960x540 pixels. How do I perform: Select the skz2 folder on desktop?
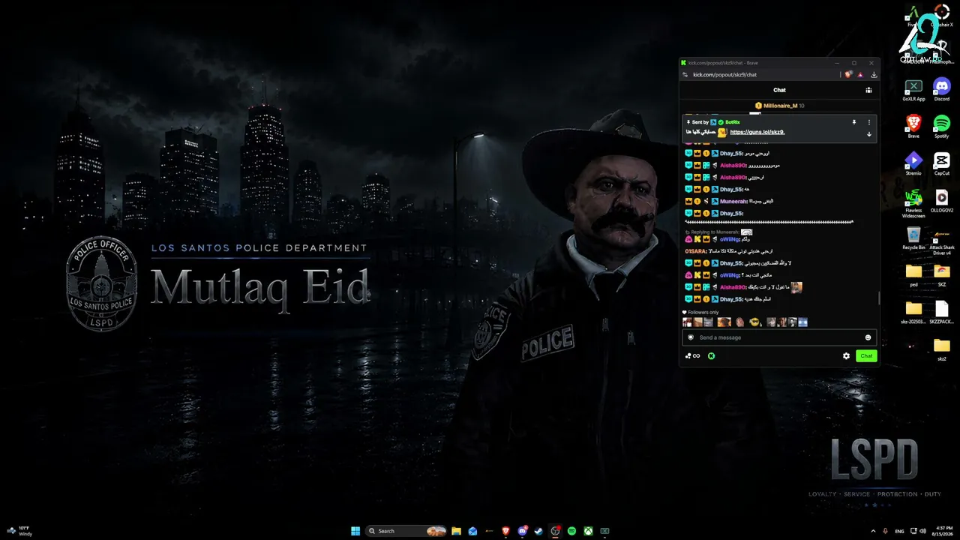pos(941,349)
